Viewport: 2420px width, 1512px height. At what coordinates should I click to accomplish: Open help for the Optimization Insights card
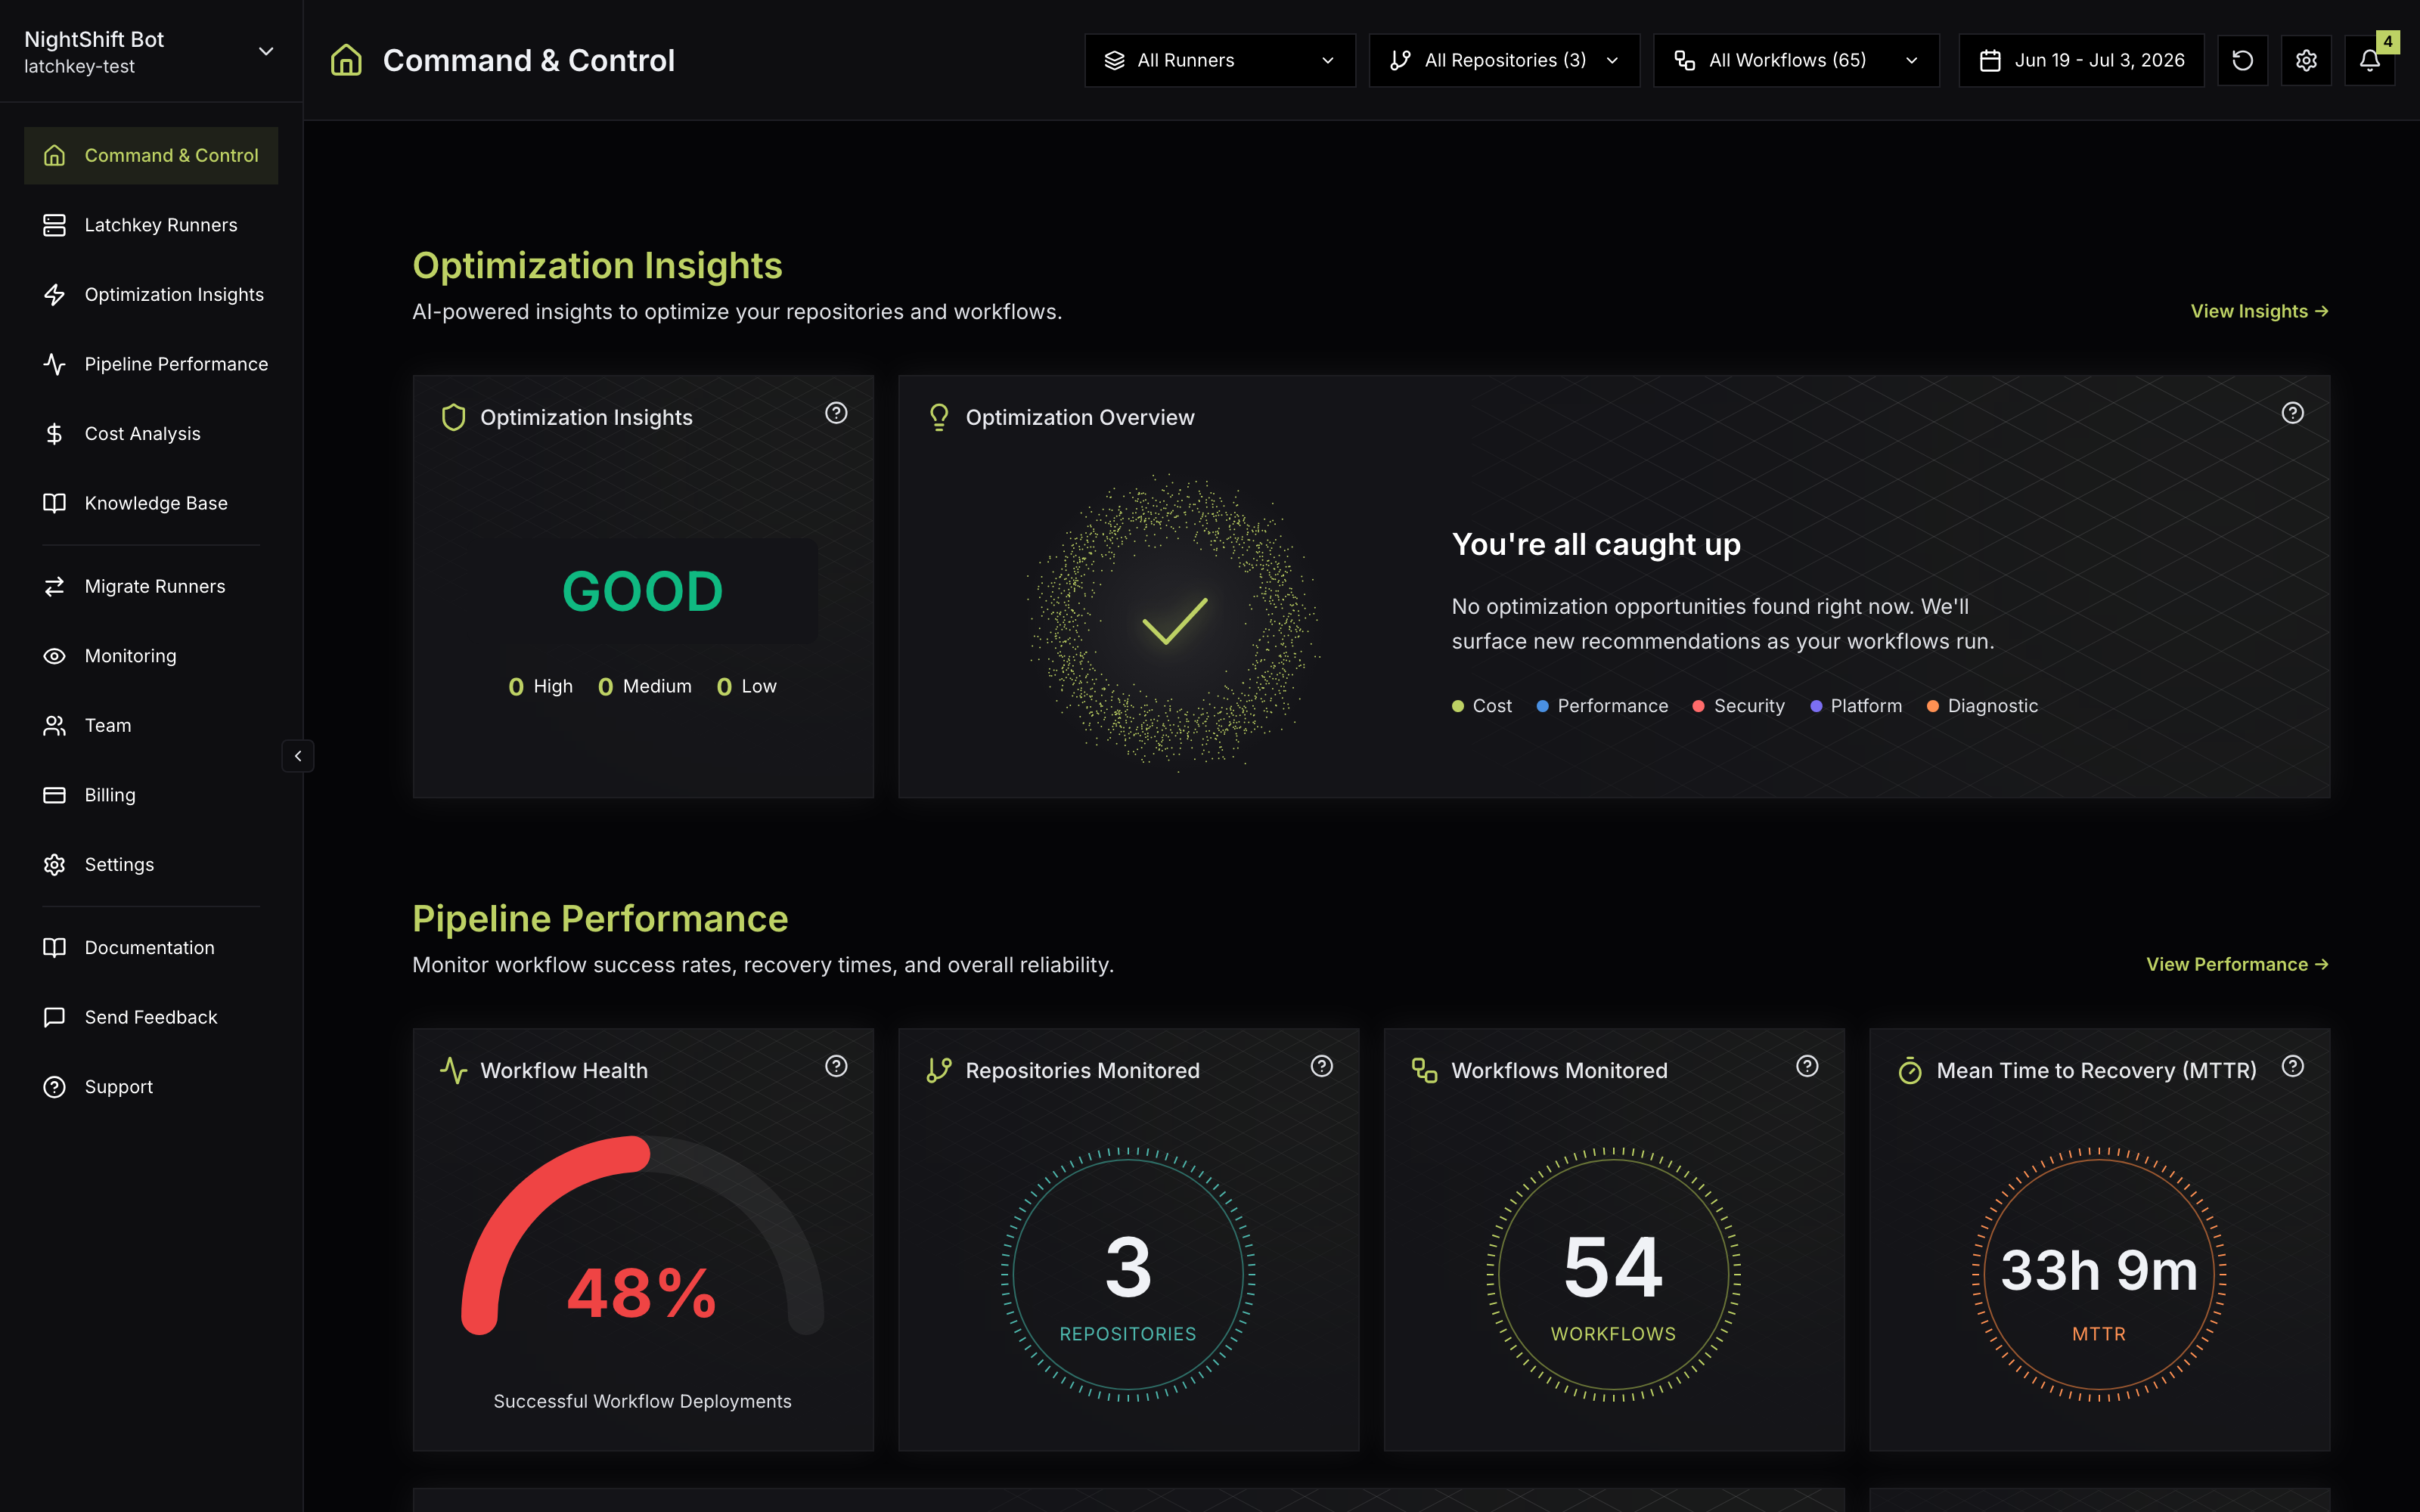[836, 413]
